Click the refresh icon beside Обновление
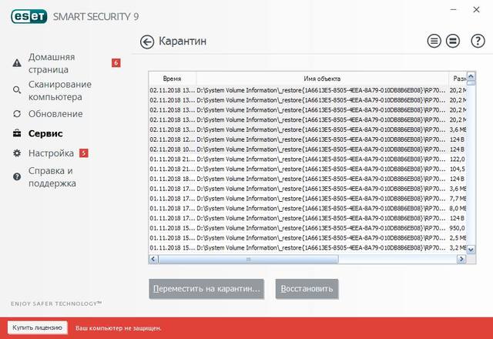 click(17, 114)
